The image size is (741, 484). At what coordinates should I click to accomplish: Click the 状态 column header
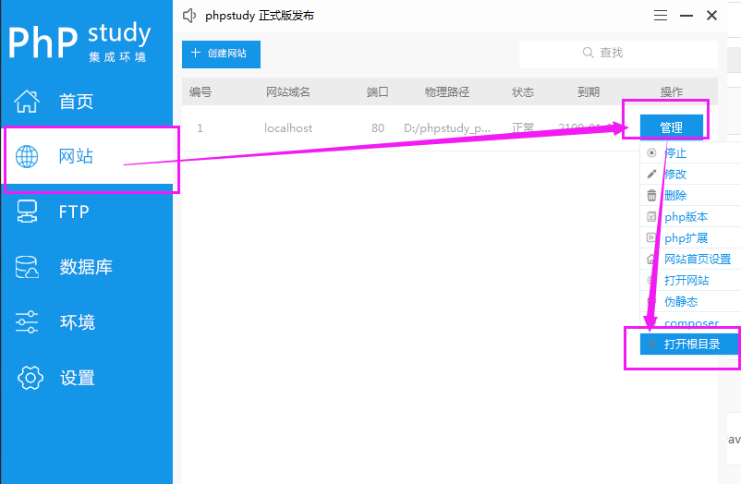tap(523, 91)
